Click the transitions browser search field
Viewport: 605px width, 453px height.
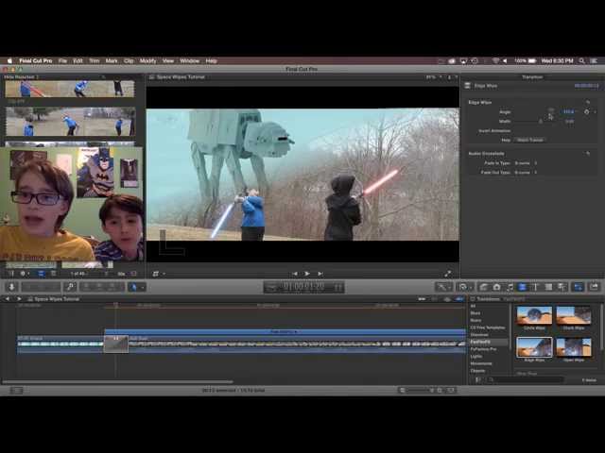(x=526, y=380)
